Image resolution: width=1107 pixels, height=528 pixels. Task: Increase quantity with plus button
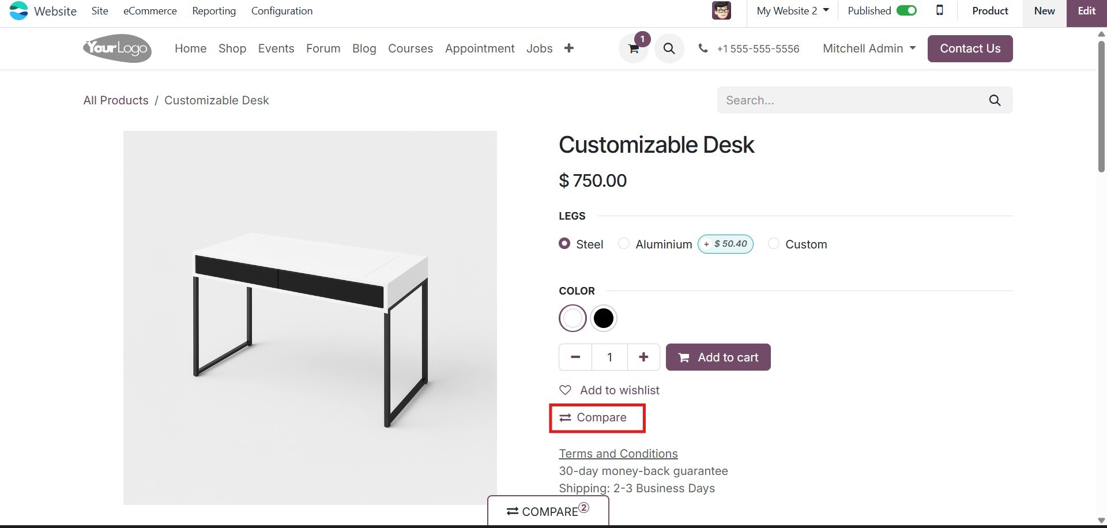pos(643,357)
